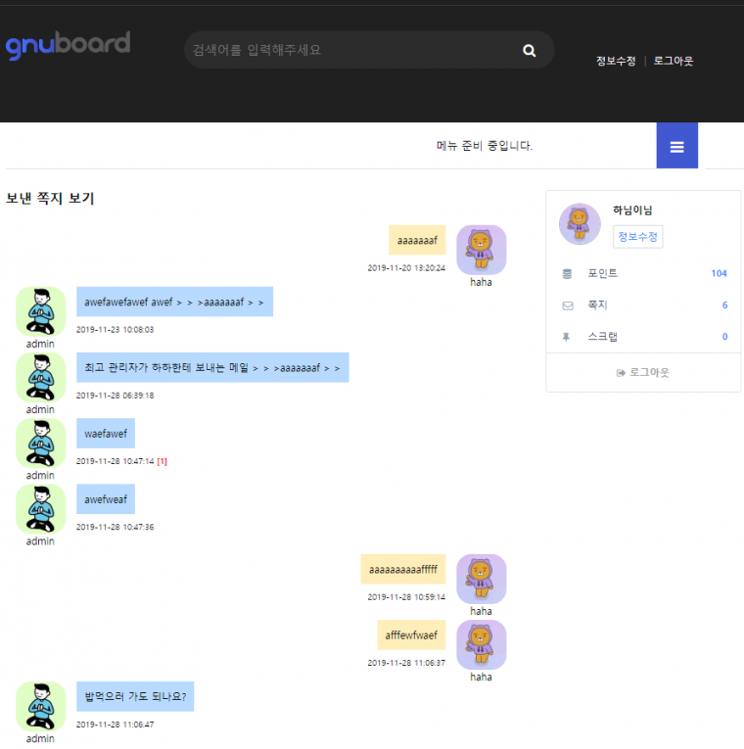744x749 pixels.
Task: Click the 쪽지 envelope icon
Action: click(567, 305)
